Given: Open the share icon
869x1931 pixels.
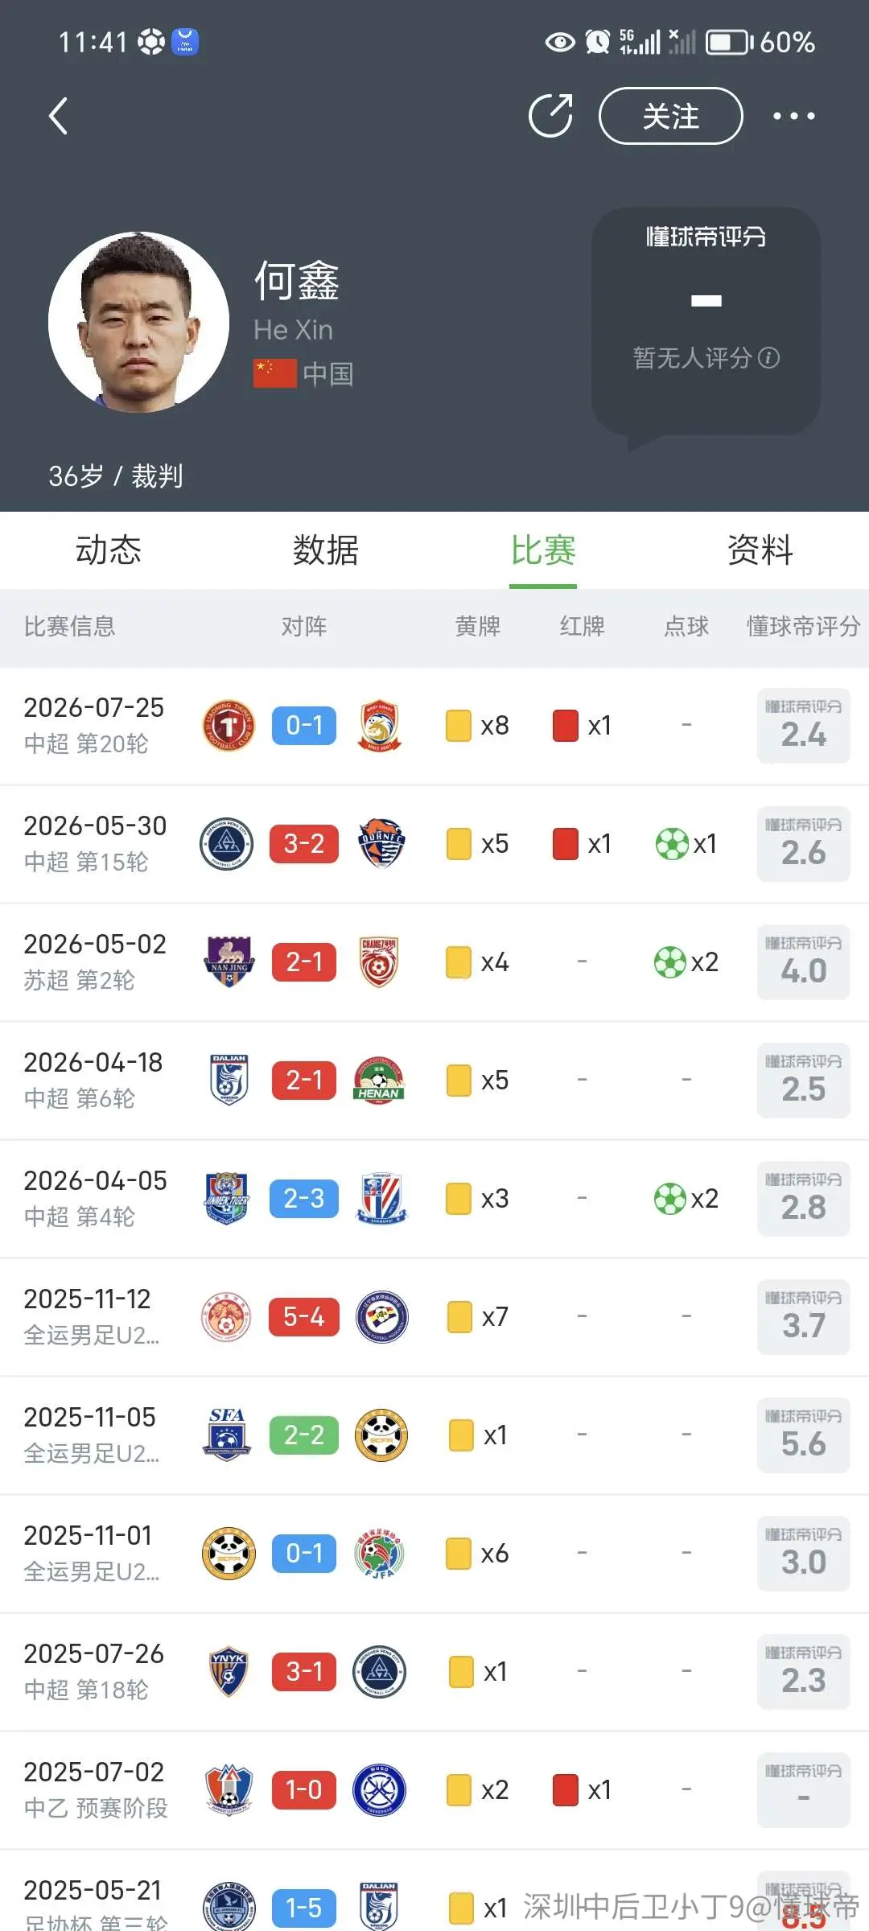Looking at the screenshot, I should (550, 116).
